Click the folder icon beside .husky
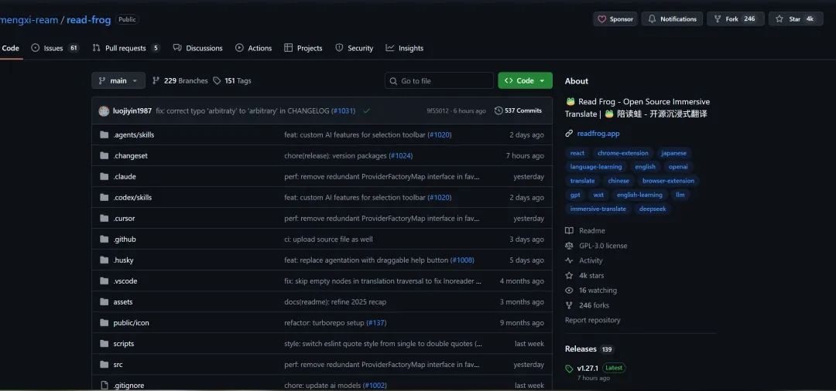 [104, 260]
